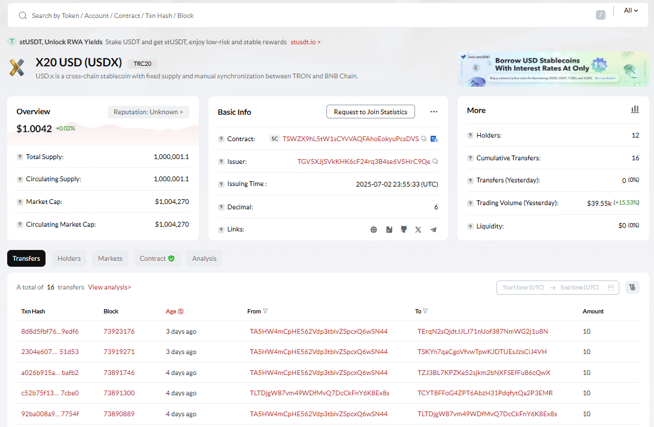The width and height of the screenshot is (654, 427).
Task: Open the X (Twitter) link icon
Action: 418,230
